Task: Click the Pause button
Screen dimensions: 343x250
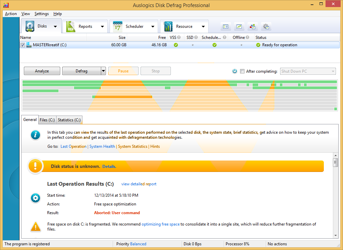Action: (x=123, y=71)
